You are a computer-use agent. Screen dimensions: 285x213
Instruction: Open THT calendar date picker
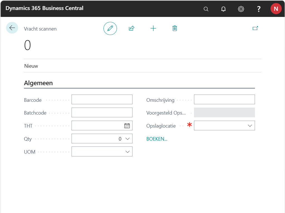point(127,126)
